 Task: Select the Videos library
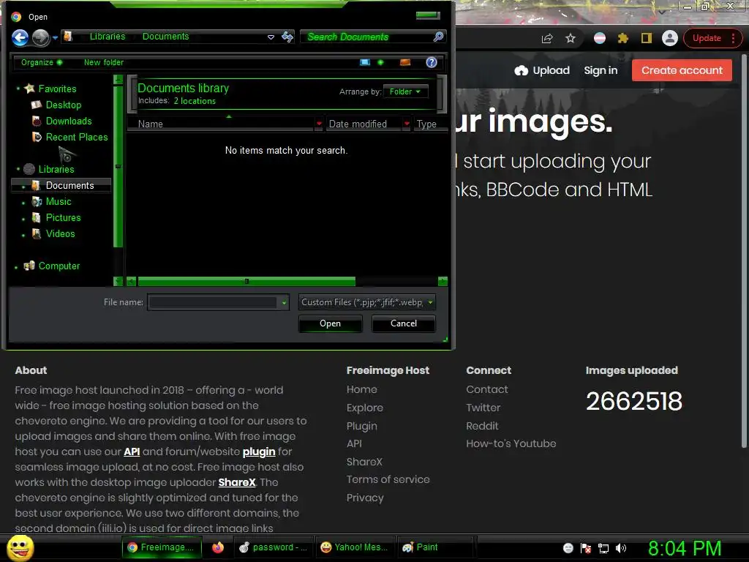(x=60, y=233)
